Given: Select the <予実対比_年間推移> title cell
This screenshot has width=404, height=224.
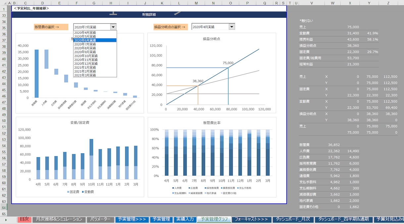Looking at the screenshot, I should click(x=31, y=8).
